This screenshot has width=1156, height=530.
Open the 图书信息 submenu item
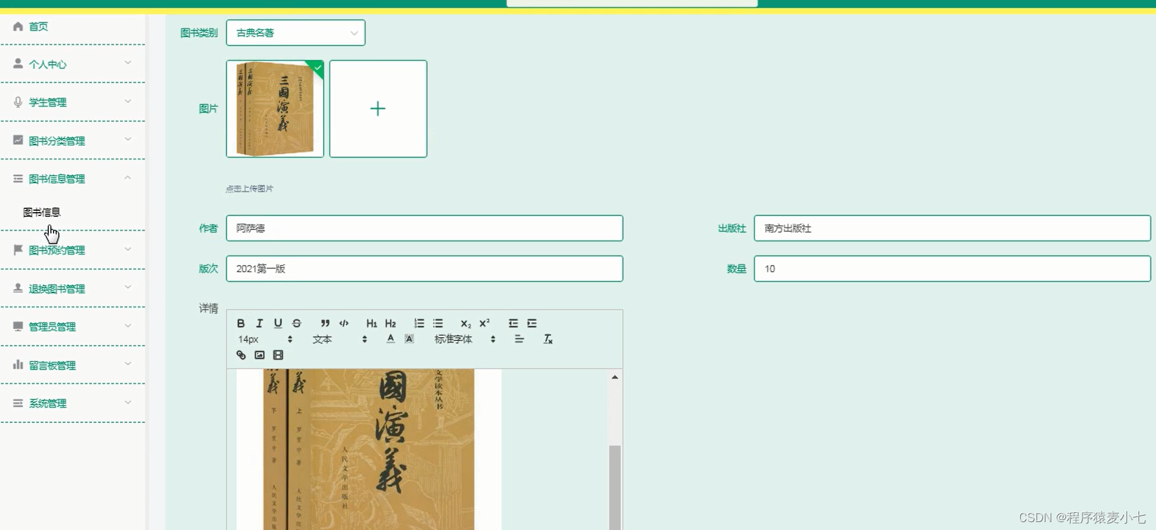click(42, 212)
